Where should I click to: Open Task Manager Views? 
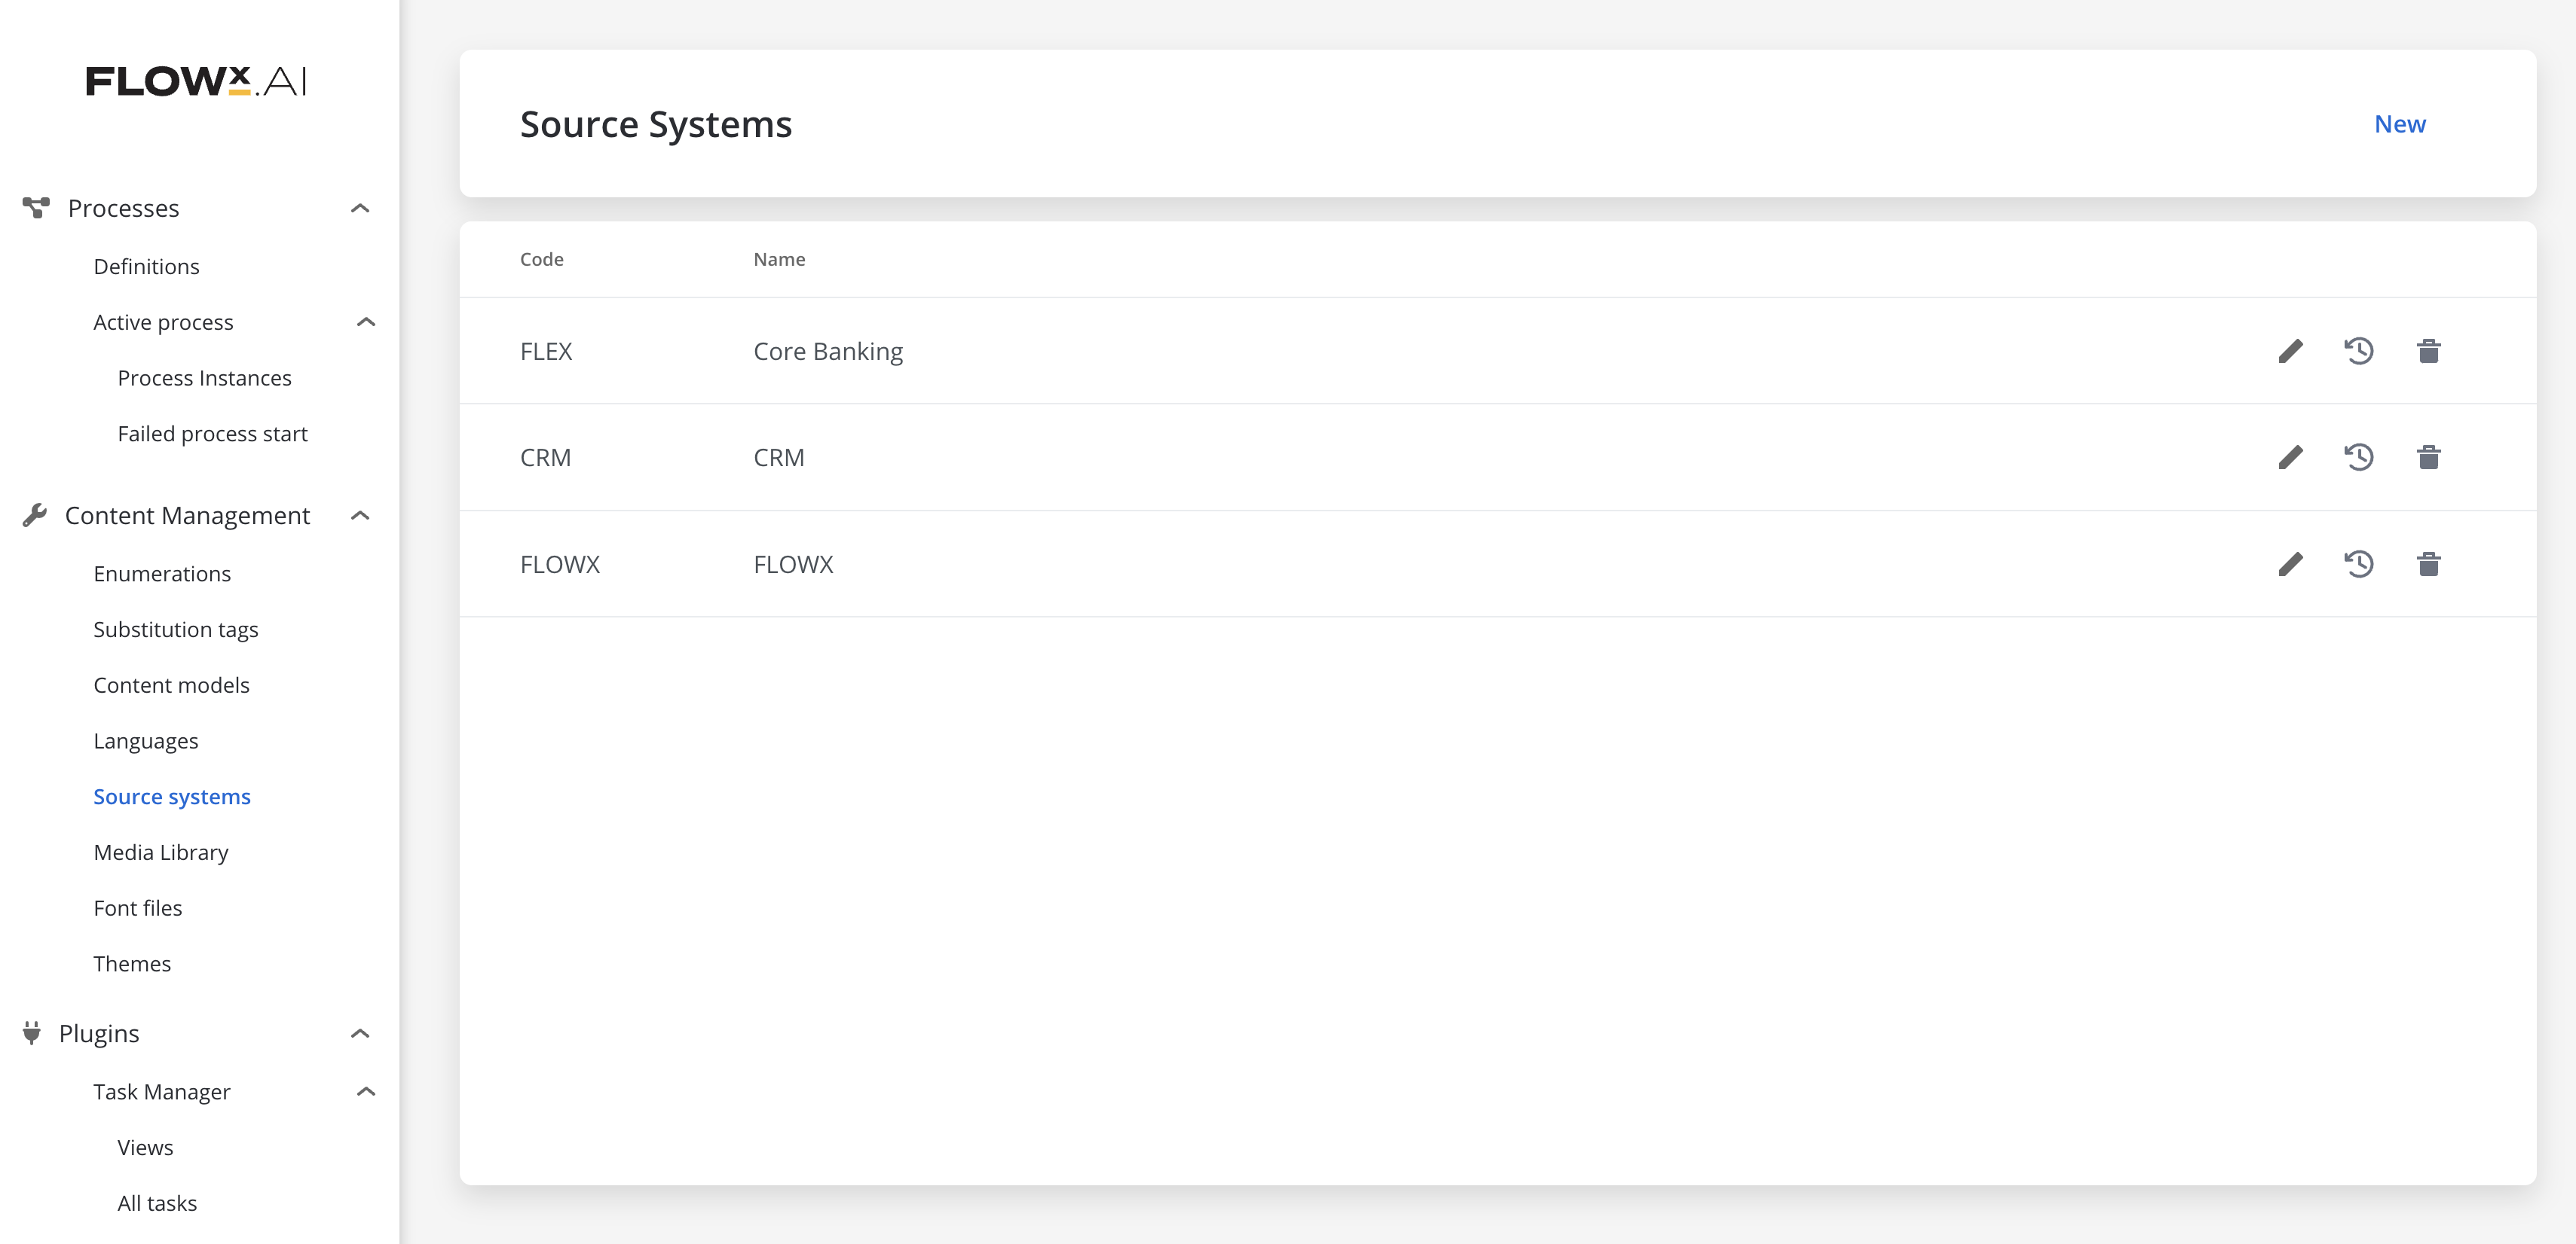145,1147
